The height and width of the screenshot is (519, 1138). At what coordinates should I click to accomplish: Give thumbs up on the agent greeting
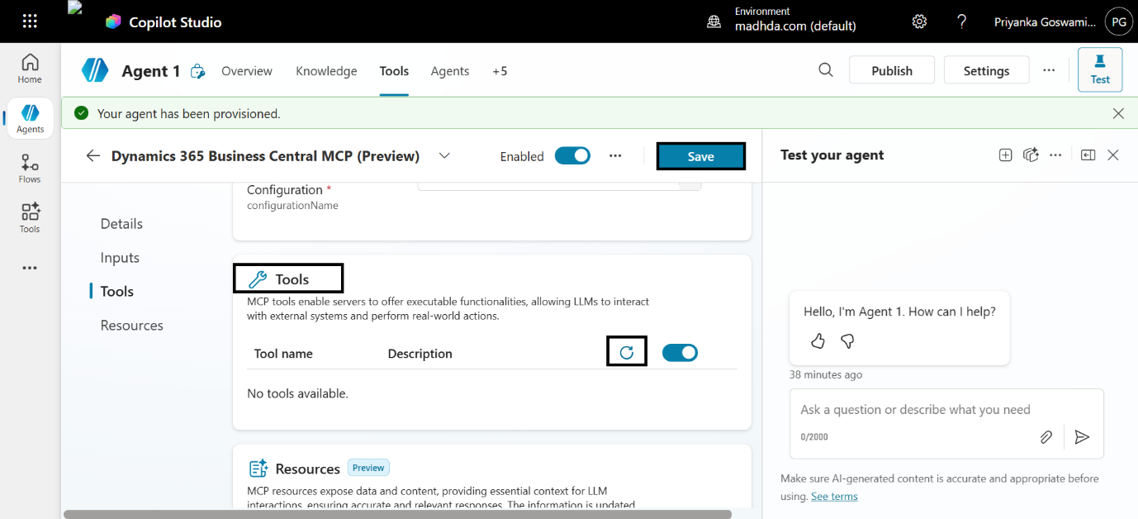click(x=817, y=340)
